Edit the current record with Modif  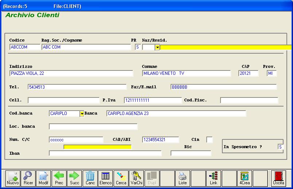(43, 178)
